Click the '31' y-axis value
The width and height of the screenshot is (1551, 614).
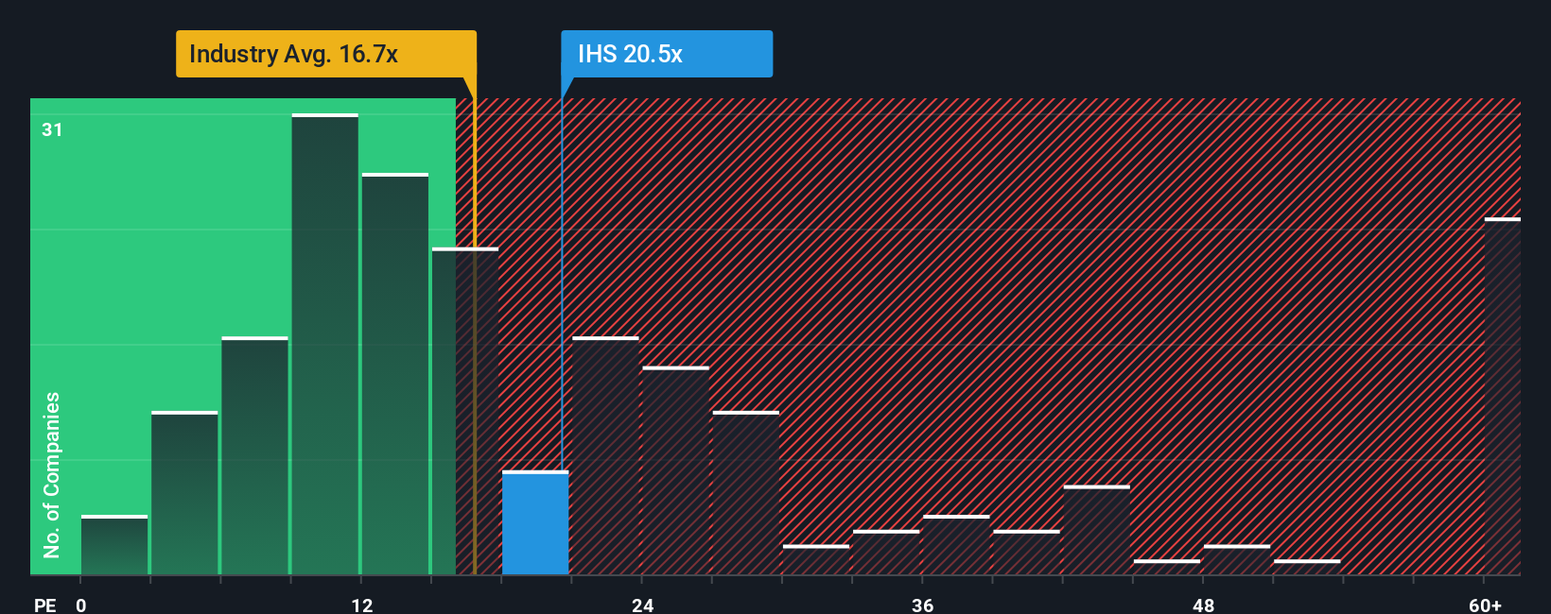point(52,129)
